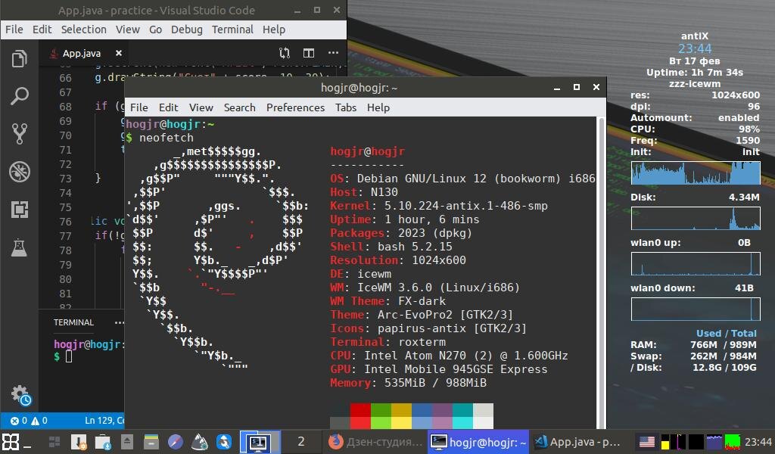Open the Debug menu in VS Code

tap(186, 30)
